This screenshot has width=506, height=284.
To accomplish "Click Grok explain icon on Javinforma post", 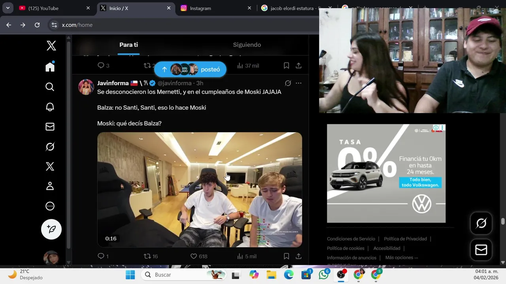I will [x=288, y=83].
